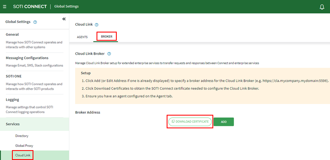330x160 pixels.
Task: Open the notifications bell
Action: (x=322, y=7)
